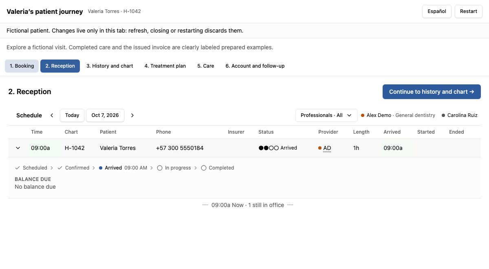
Task: Switch language with the Español button
Action: click(x=437, y=11)
